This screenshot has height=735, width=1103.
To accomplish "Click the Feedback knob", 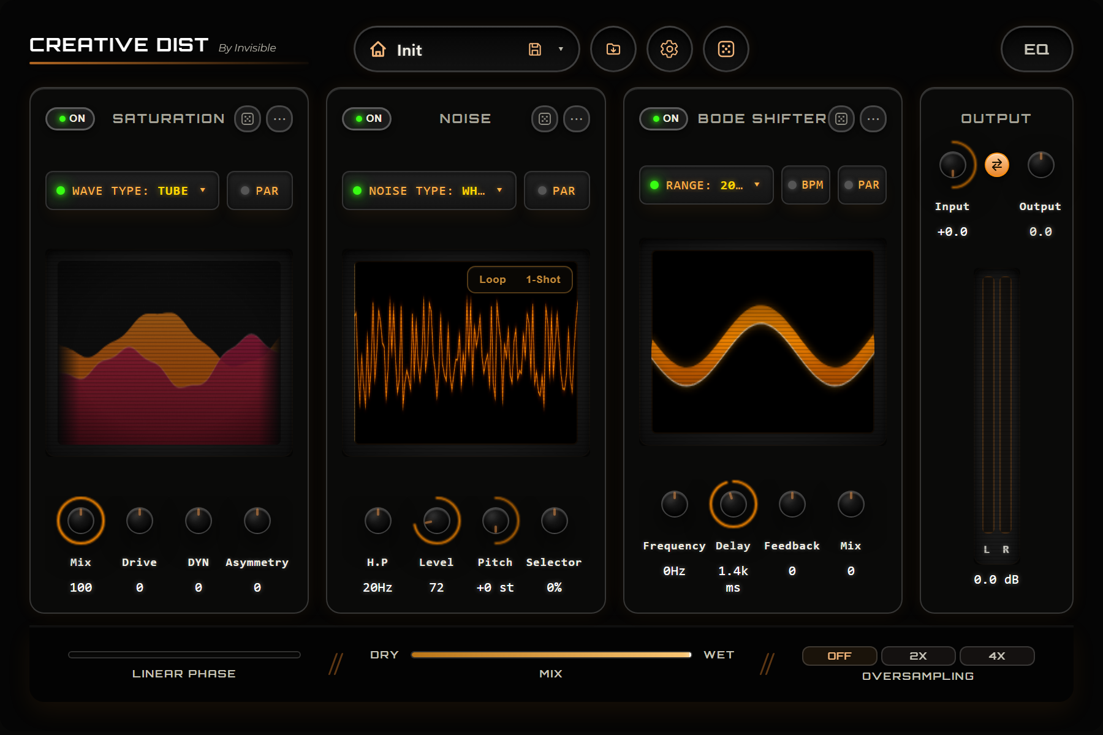I will coord(792,504).
